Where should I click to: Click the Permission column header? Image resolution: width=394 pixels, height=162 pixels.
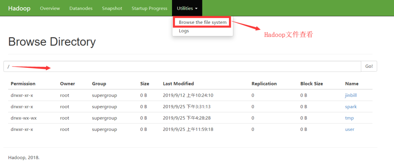tap(23, 84)
